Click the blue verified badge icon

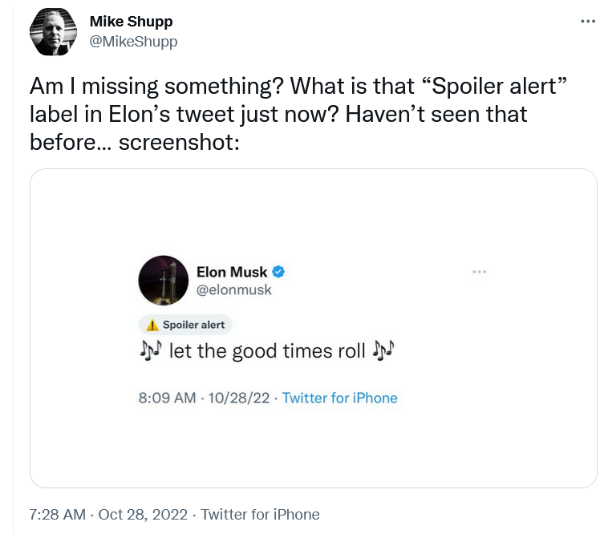tap(278, 272)
